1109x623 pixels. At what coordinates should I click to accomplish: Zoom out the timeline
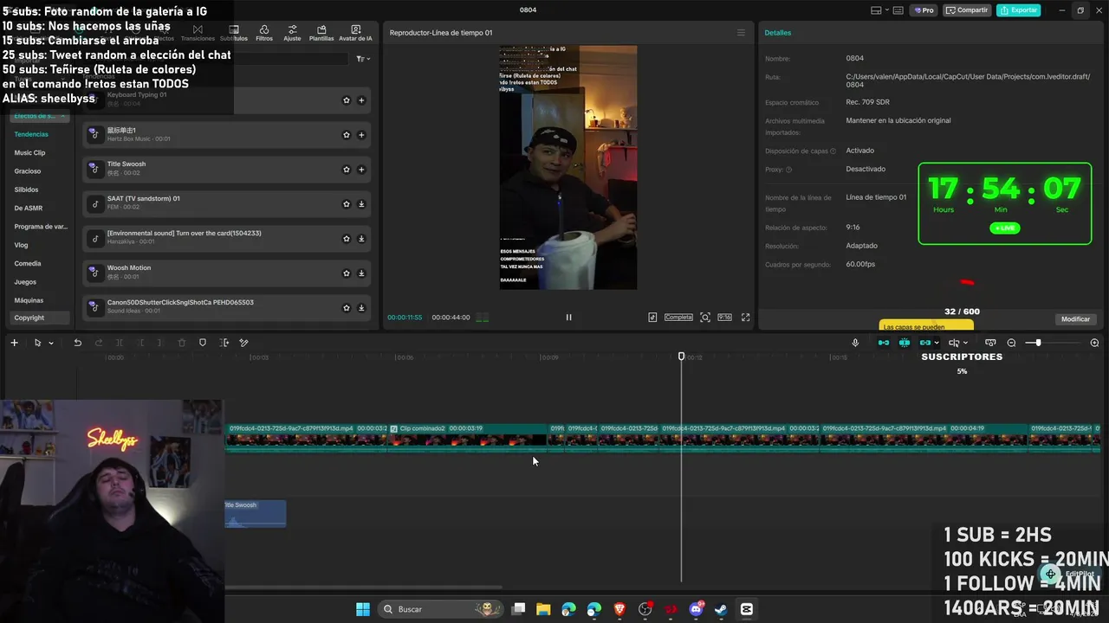[x=1011, y=344]
